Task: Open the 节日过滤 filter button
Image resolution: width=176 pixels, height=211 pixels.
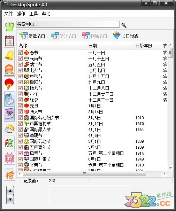Action: (x=125, y=36)
